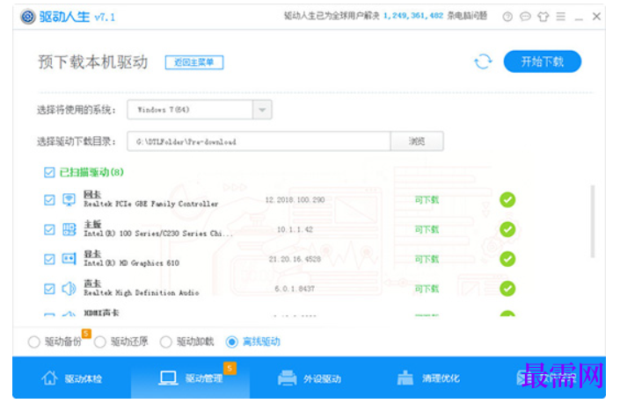Expand the Windows 7 (64) system dropdown

(262, 110)
